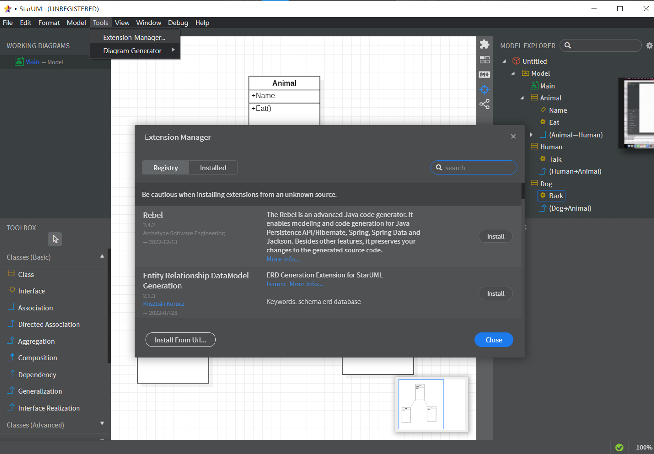The height and width of the screenshot is (454, 654).
Task: Click the puzzle-piece extensions icon
Action: pyautogui.click(x=484, y=44)
